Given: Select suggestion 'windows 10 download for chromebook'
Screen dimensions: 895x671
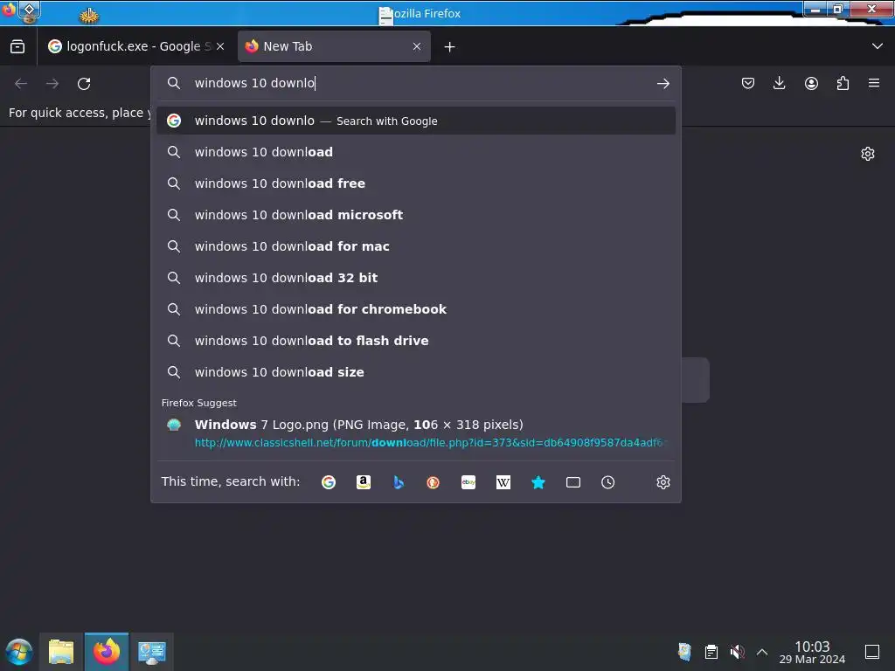Looking at the screenshot, I should 416,309.
